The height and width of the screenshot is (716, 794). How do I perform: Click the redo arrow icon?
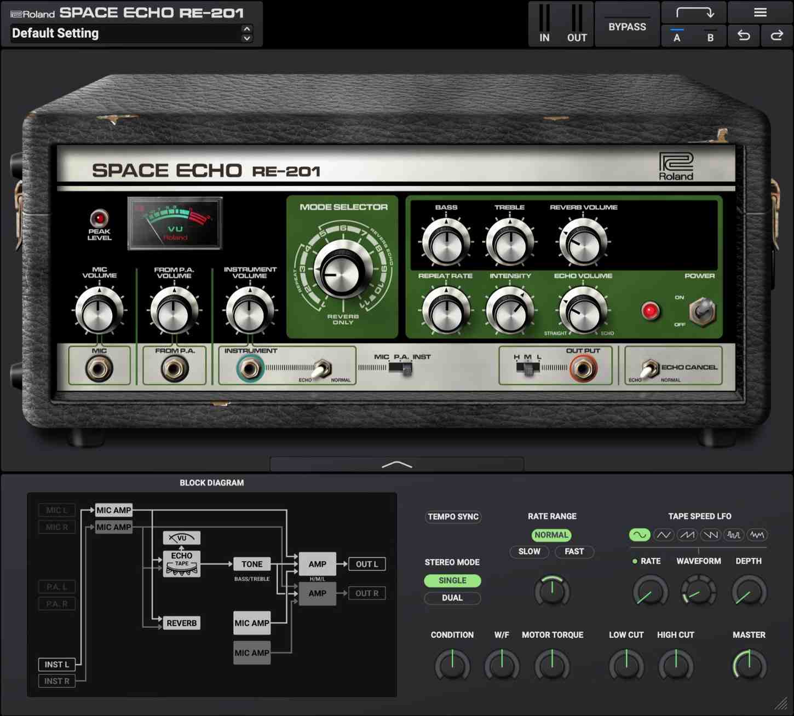point(776,36)
